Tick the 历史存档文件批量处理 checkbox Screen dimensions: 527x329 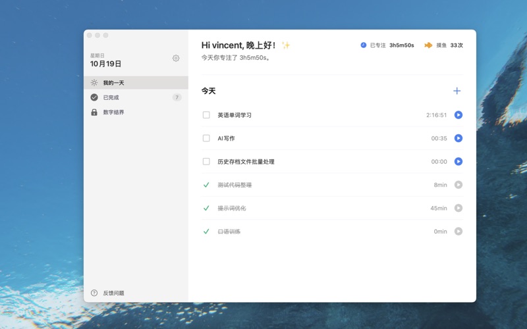point(206,162)
